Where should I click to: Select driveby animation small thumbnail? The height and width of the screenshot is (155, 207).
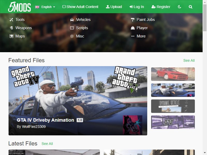coord(173,90)
